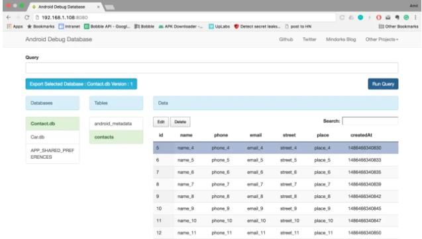The width and height of the screenshot is (422, 239).
Task: Reload the page with the refresh icon
Action: click(27, 17)
